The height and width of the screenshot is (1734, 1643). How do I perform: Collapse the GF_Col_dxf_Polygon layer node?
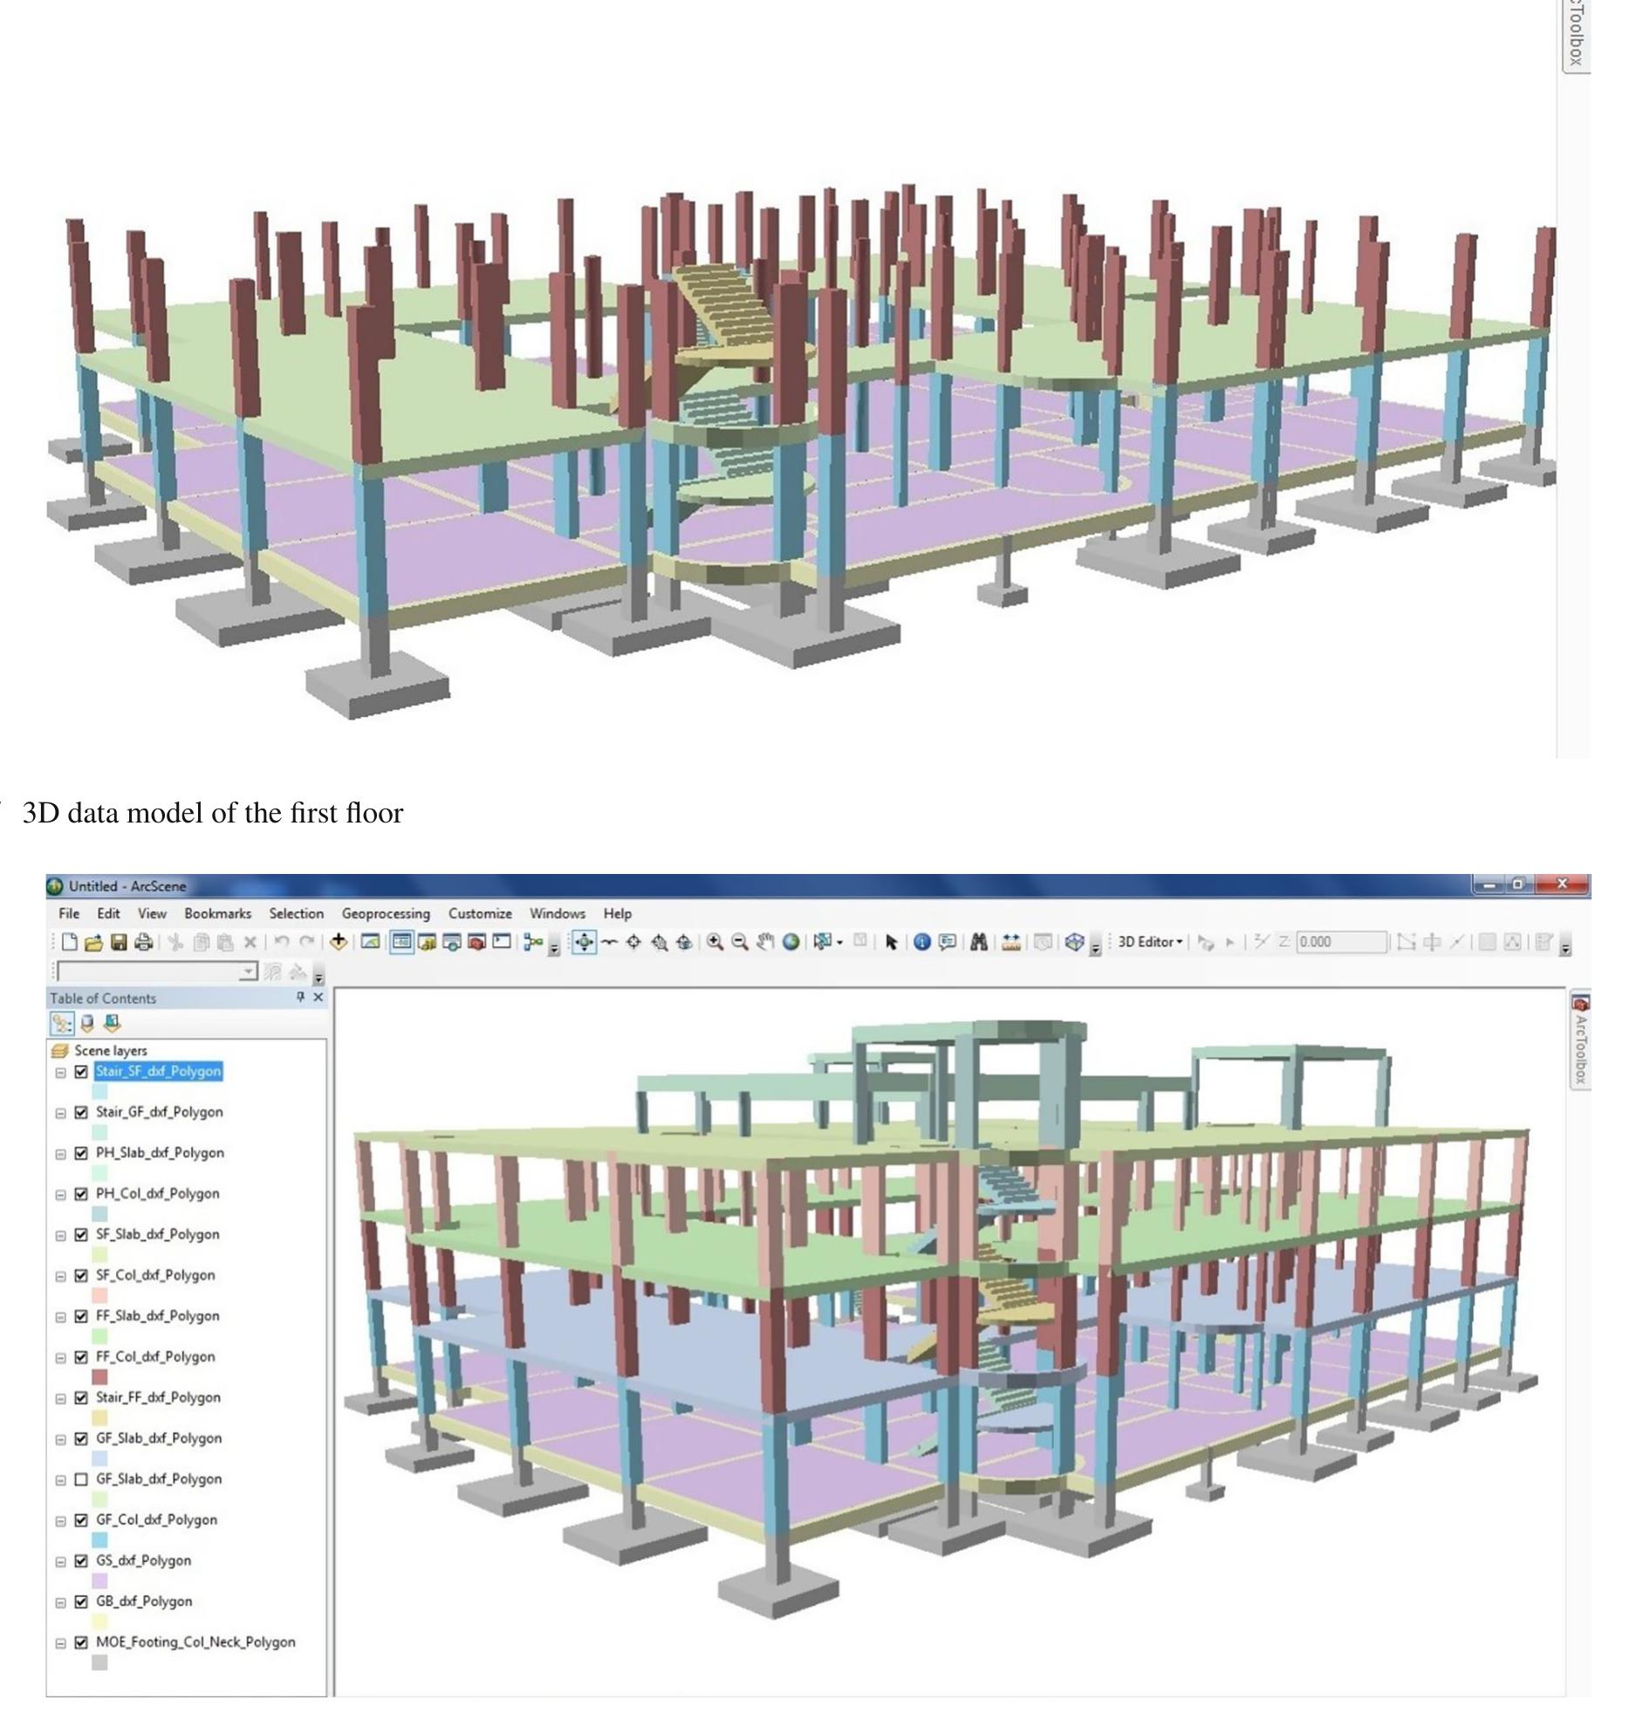(60, 1520)
